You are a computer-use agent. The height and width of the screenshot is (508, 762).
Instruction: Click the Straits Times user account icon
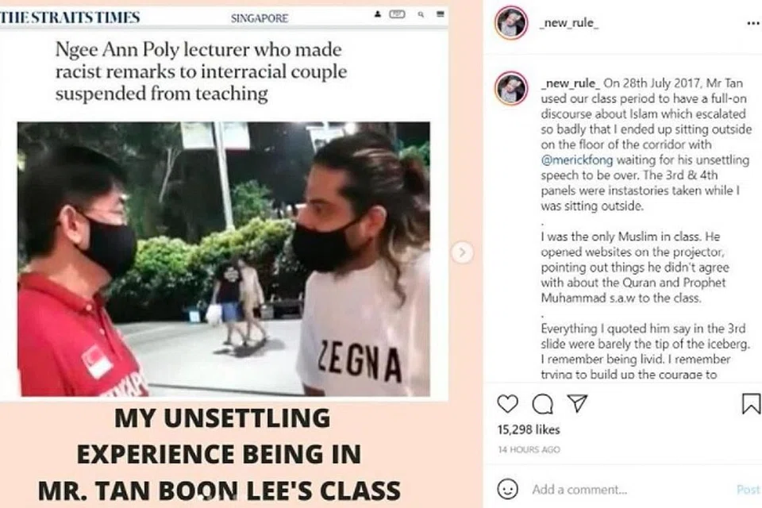tap(378, 14)
